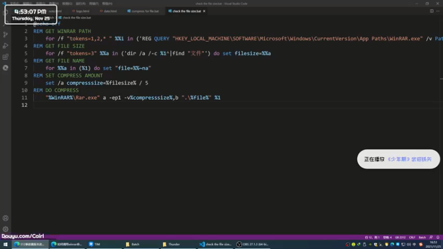The image size is (443, 249).
Task: Click the feedback icon in status bar
Action: (431, 237)
